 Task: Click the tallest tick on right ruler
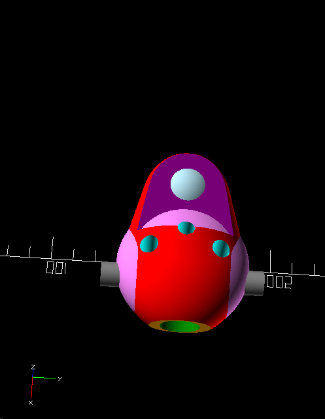pos(271,261)
